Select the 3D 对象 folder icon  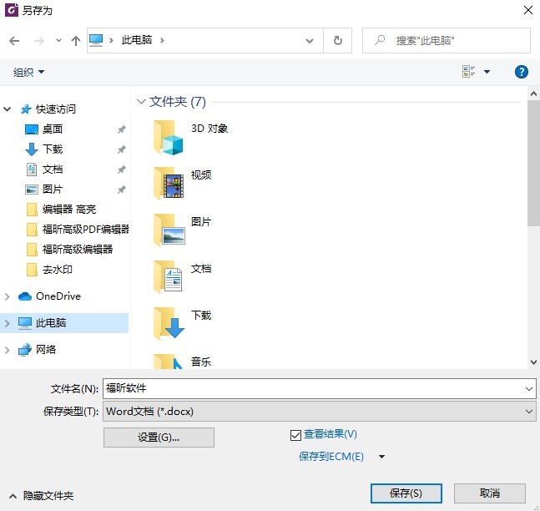169,138
